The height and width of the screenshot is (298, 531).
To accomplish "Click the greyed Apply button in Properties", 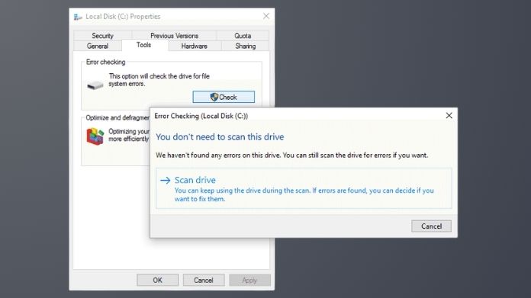I will 249,280.
